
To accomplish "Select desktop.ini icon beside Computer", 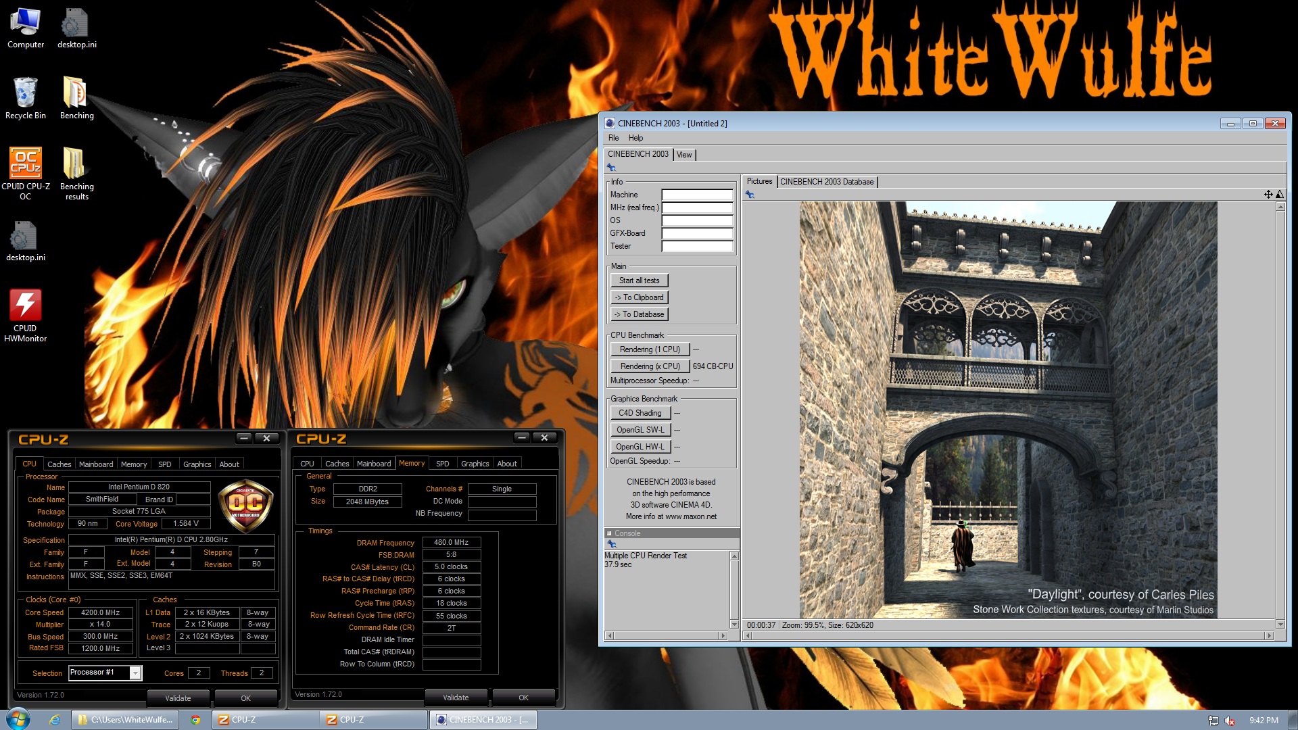I will [x=76, y=28].
